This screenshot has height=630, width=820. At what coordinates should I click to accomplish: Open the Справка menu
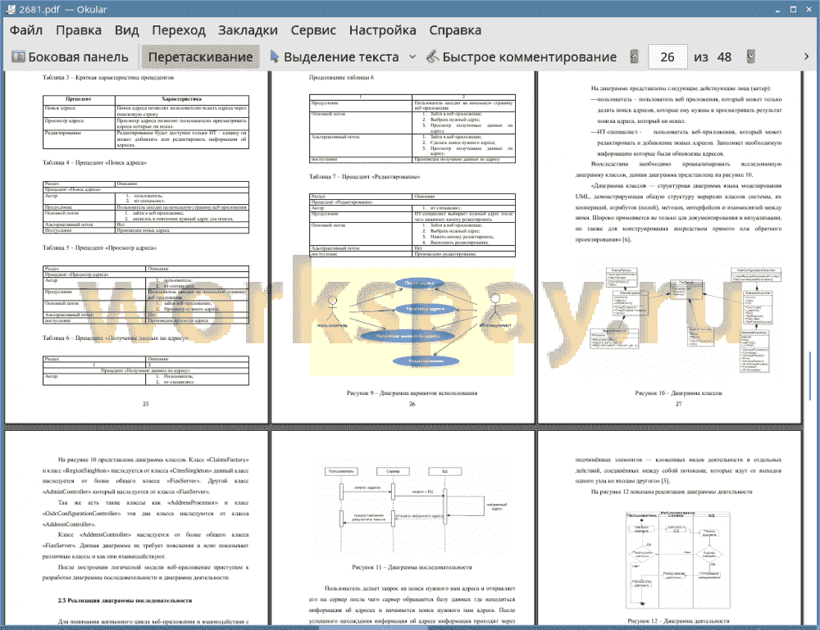tap(455, 30)
